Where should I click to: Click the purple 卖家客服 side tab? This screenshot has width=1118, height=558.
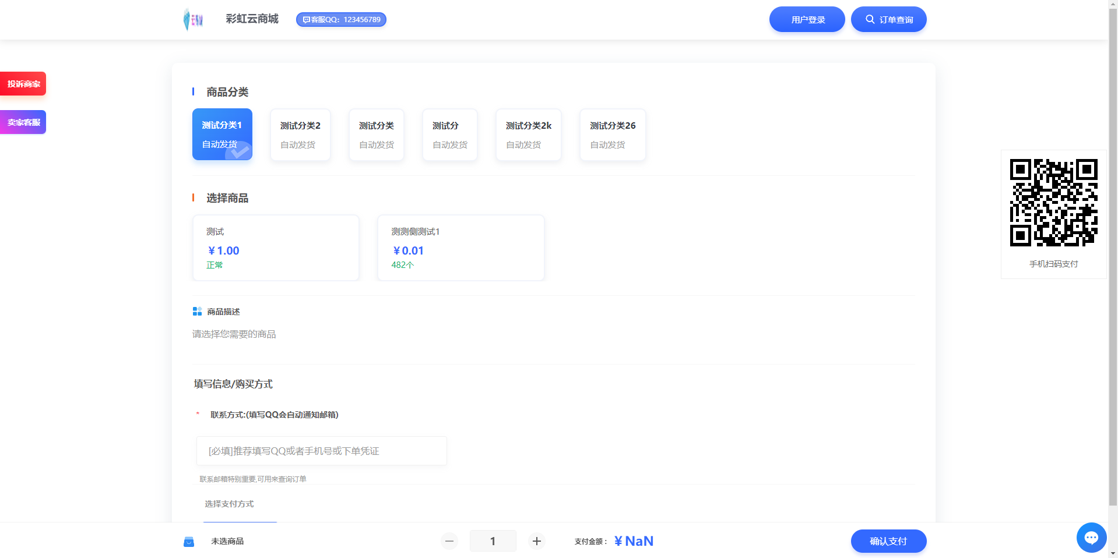(x=23, y=122)
